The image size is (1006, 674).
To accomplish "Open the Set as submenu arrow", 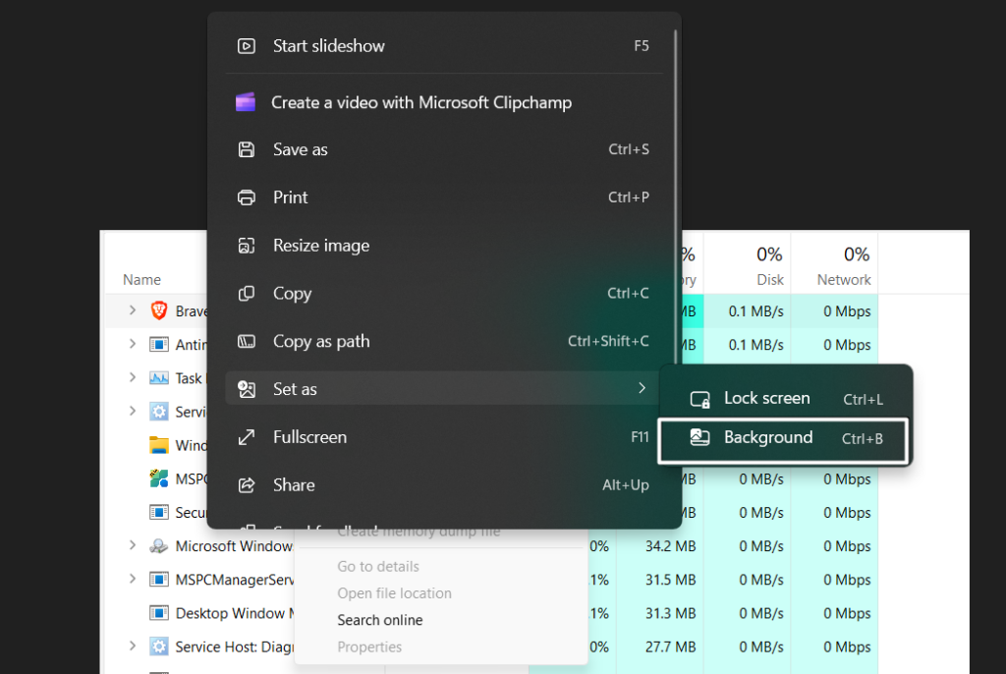I will pos(642,389).
